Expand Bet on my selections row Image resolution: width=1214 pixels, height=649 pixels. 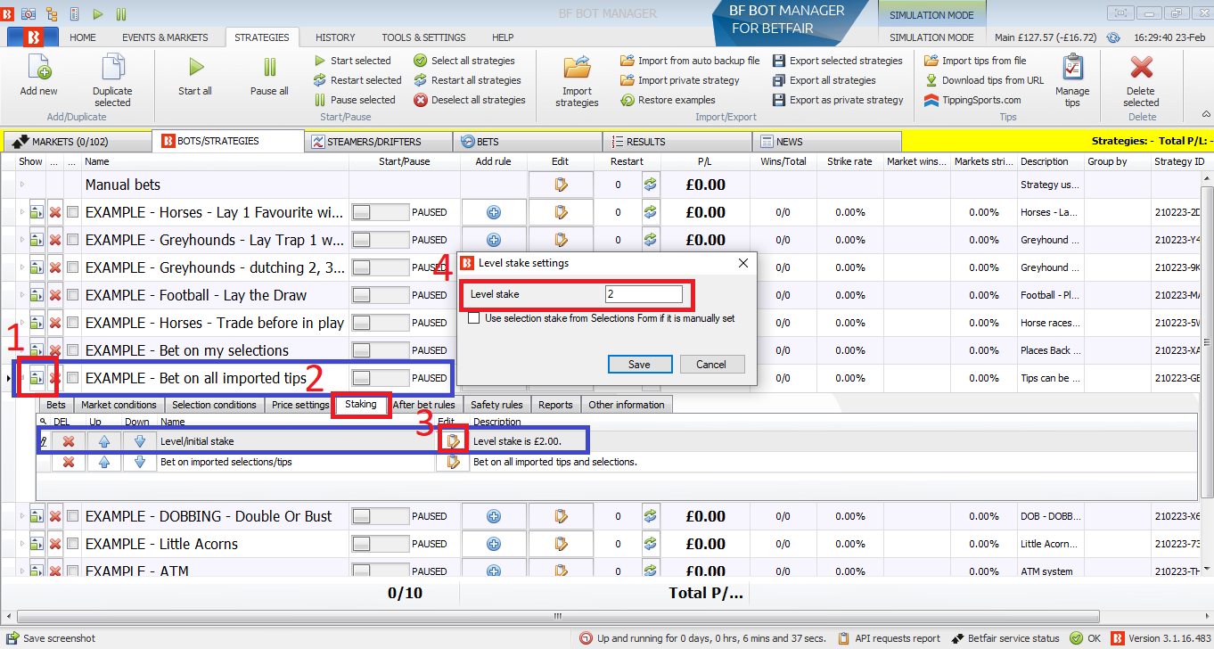22,351
